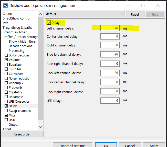Screen dimensions: 167x147
Task: Select Show / hide filters
Action: tap(22, 41)
